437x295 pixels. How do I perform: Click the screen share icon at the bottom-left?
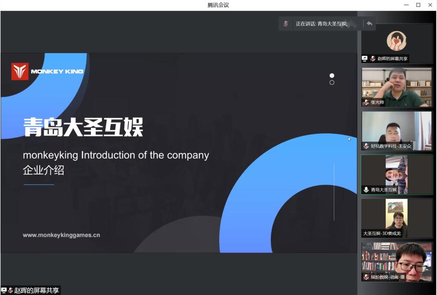[4, 290]
